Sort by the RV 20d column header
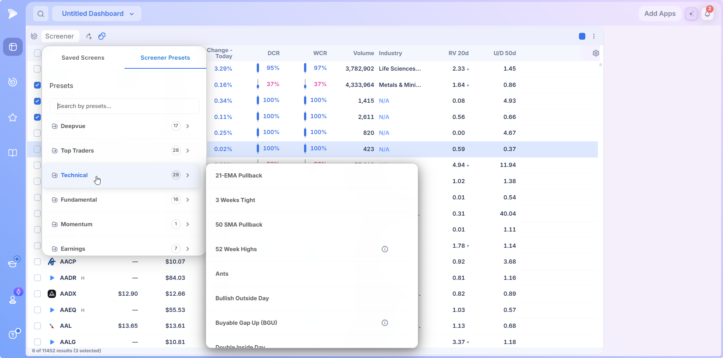 458,53
